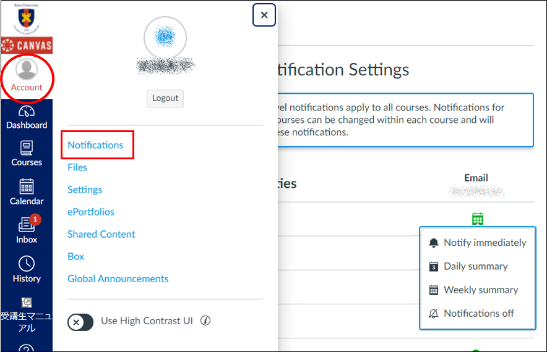Select the Notify immediately option
Screen dimensions: 547x352
tap(477, 243)
